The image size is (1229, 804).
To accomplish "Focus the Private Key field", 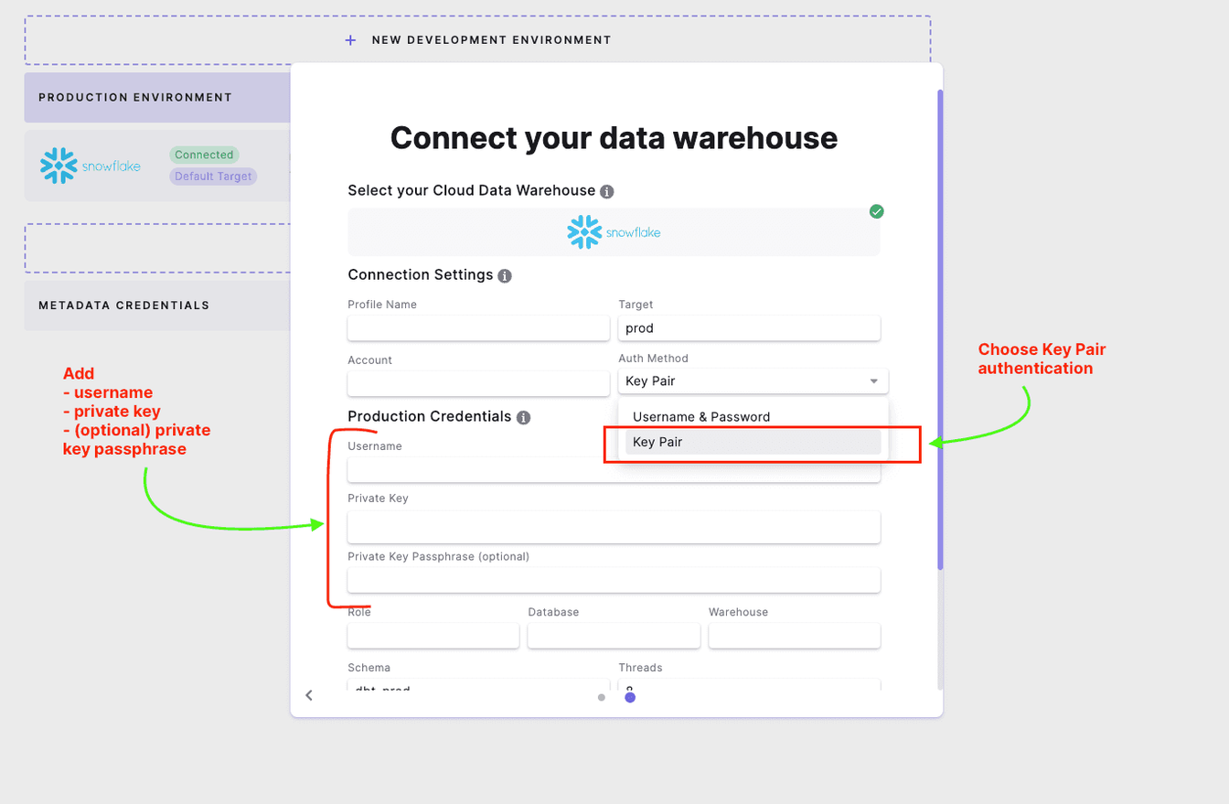I will pos(614,527).
